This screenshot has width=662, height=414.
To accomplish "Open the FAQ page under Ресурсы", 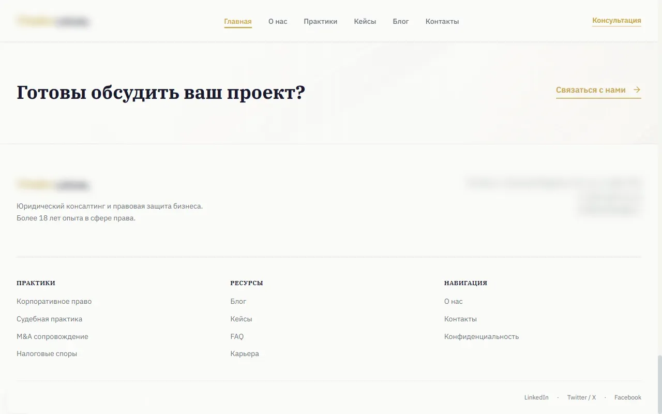I will 237,336.
